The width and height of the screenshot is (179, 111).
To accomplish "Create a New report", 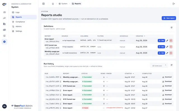I will click(169, 18).
